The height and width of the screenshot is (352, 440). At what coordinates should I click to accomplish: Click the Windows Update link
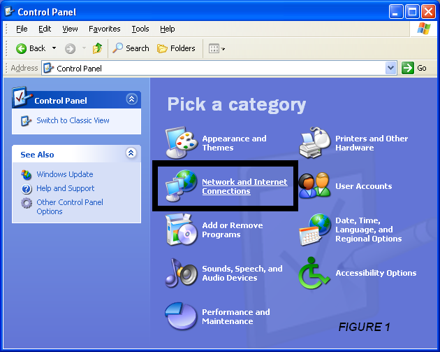pyautogui.click(x=64, y=174)
